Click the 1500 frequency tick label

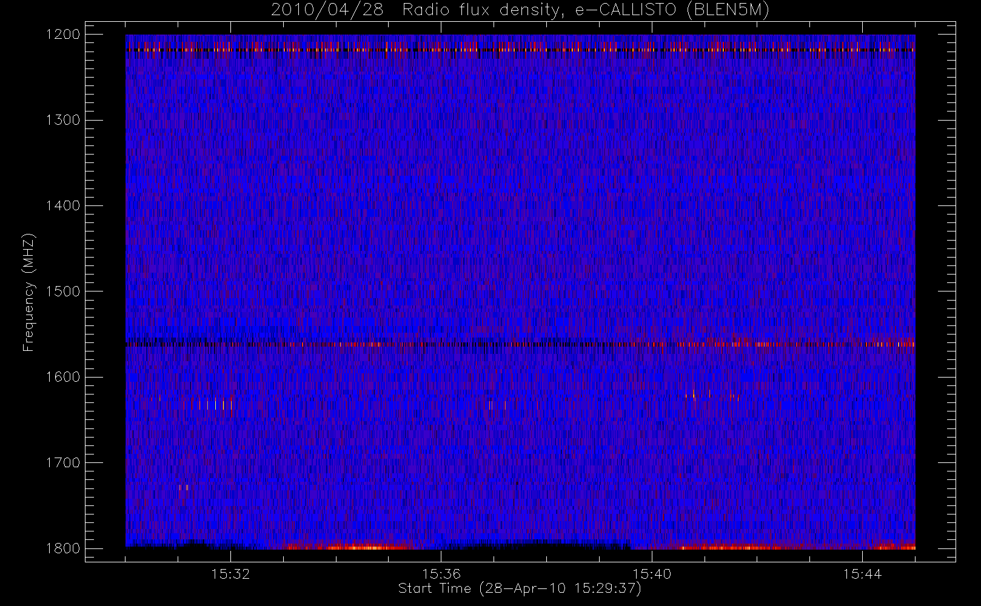[63, 291]
